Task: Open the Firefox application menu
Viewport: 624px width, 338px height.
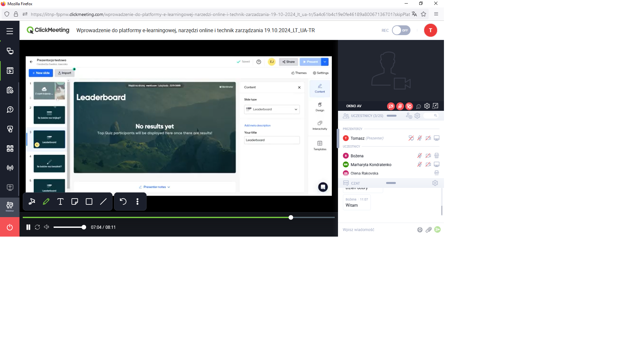Action: (436, 14)
